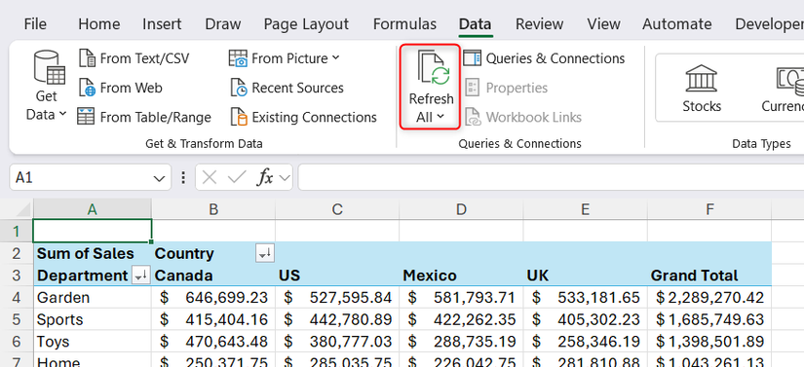
Task: Open the Country column filter dropdown
Action: pyautogui.click(x=265, y=253)
